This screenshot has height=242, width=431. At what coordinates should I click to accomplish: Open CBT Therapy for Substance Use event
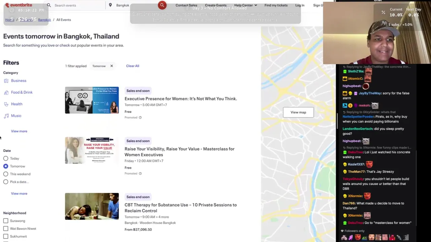(180, 208)
